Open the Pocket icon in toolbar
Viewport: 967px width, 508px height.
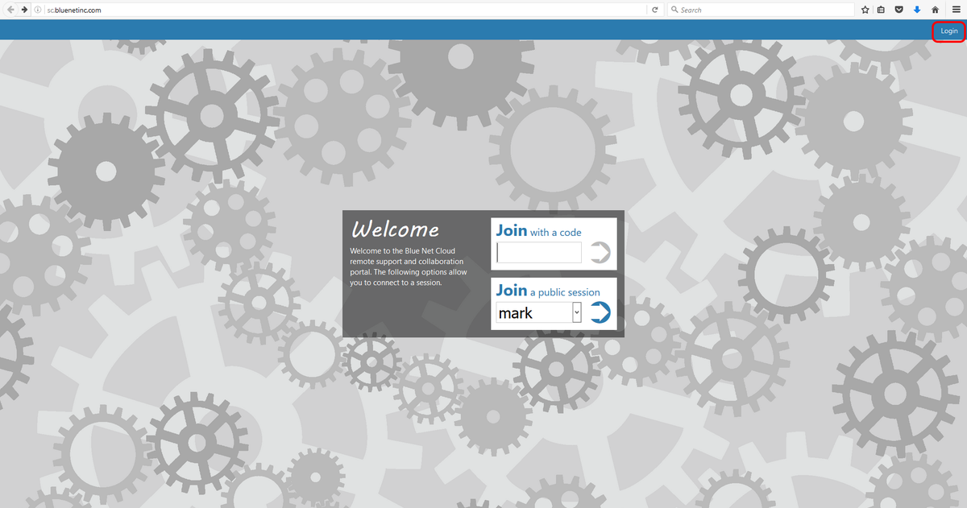pos(899,10)
